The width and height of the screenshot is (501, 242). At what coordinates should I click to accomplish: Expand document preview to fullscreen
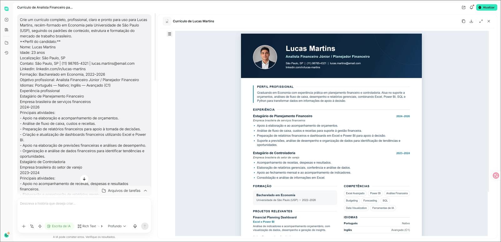click(481, 21)
